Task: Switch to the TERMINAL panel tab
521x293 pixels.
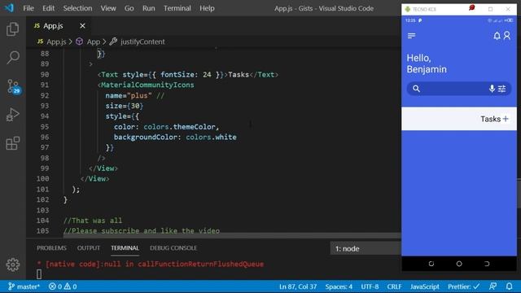Action: point(125,247)
